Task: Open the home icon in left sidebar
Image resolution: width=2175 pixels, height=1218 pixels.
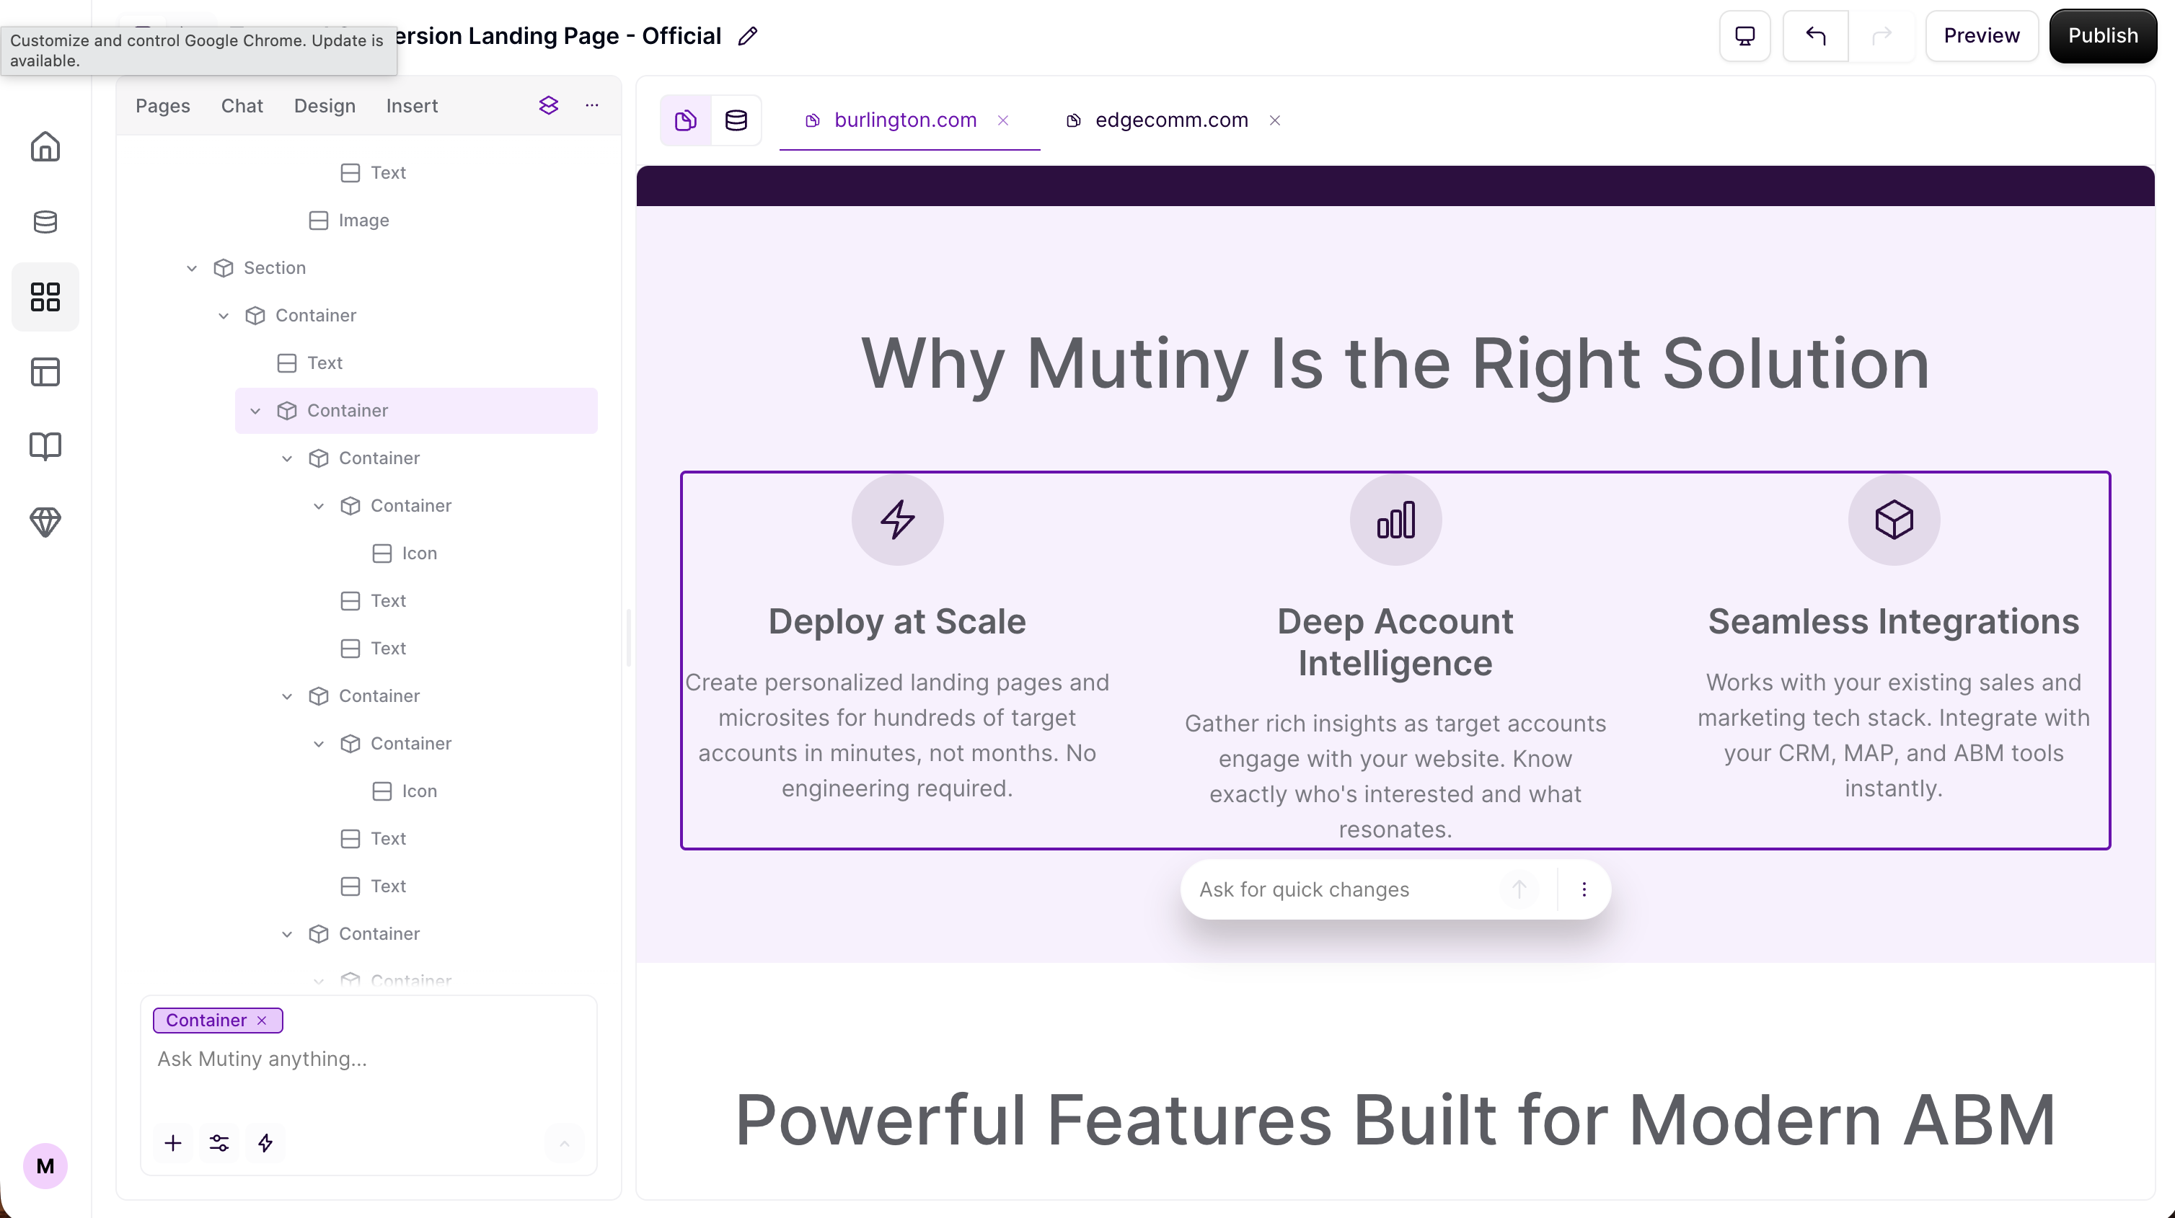Action: point(45,147)
